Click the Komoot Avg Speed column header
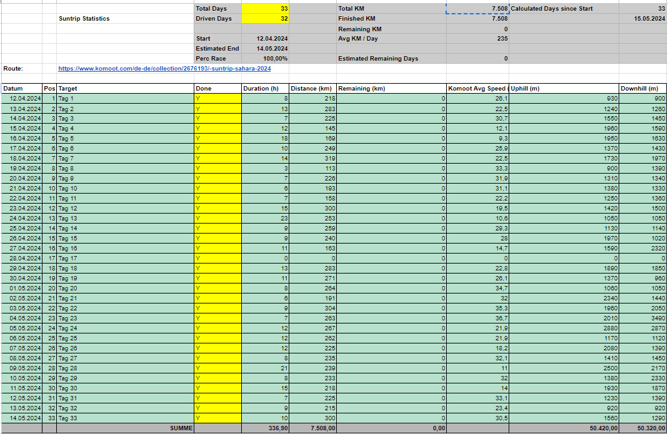Viewport: 668px width, 434px height. (x=477, y=89)
